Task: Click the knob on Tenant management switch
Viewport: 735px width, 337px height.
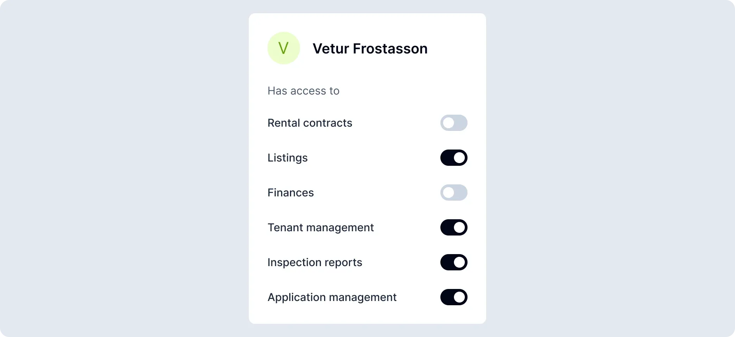Action: (459, 227)
